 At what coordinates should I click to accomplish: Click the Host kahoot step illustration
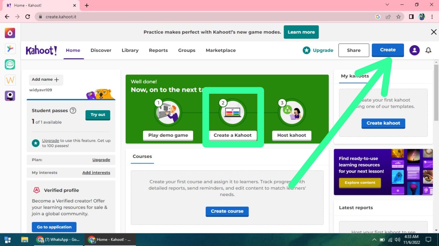[x=292, y=112]
